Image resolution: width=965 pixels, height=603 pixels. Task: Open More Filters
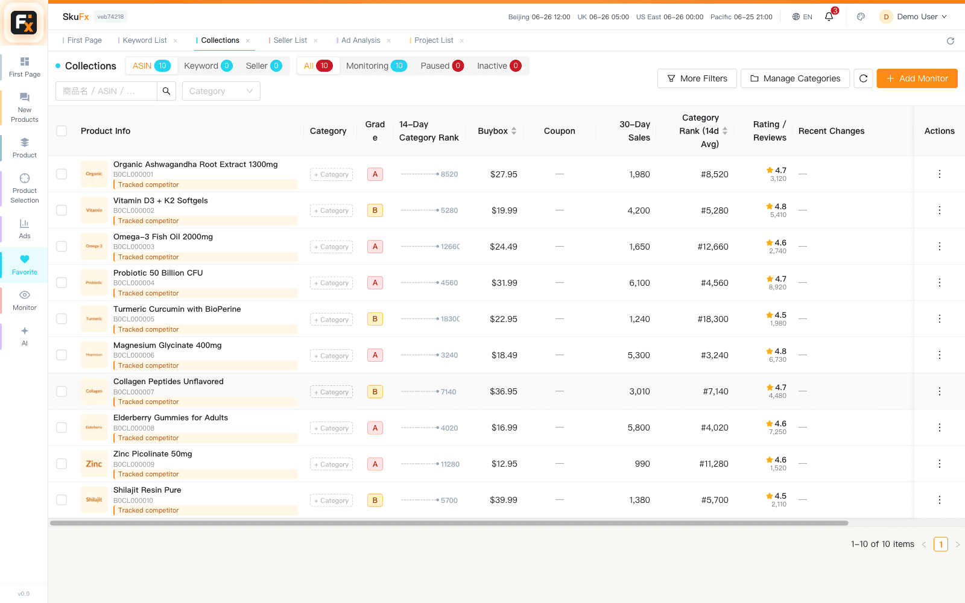click(697, 78)
